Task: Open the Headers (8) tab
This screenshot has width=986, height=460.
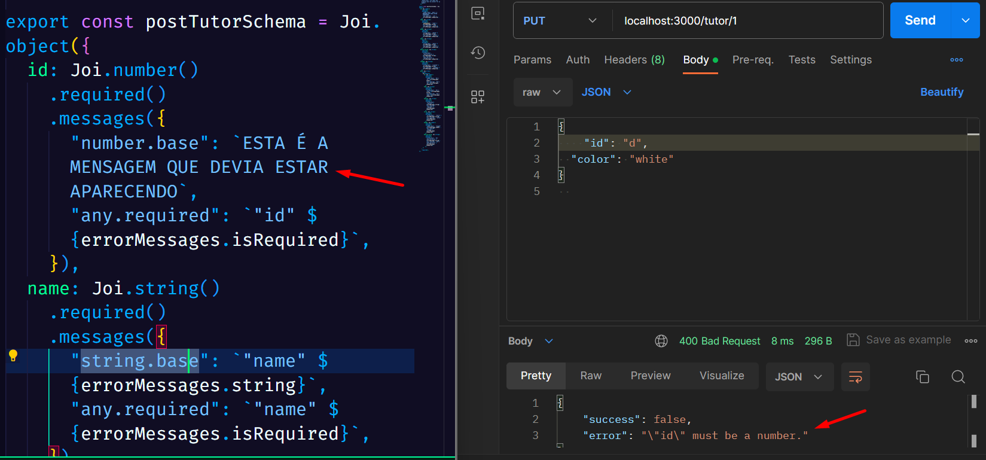Action: [x=634, y=60]
